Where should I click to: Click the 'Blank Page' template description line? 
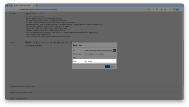pos(46,31)
